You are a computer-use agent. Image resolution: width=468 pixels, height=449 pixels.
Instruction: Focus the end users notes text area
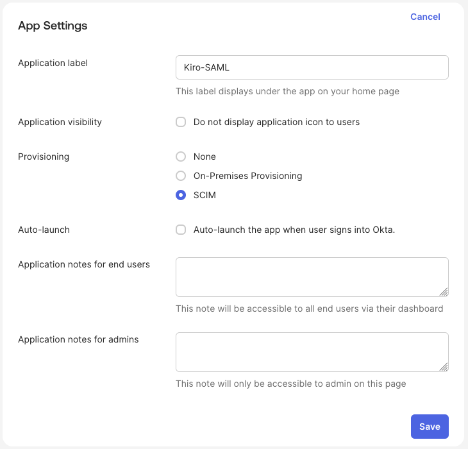coord(312,277)
